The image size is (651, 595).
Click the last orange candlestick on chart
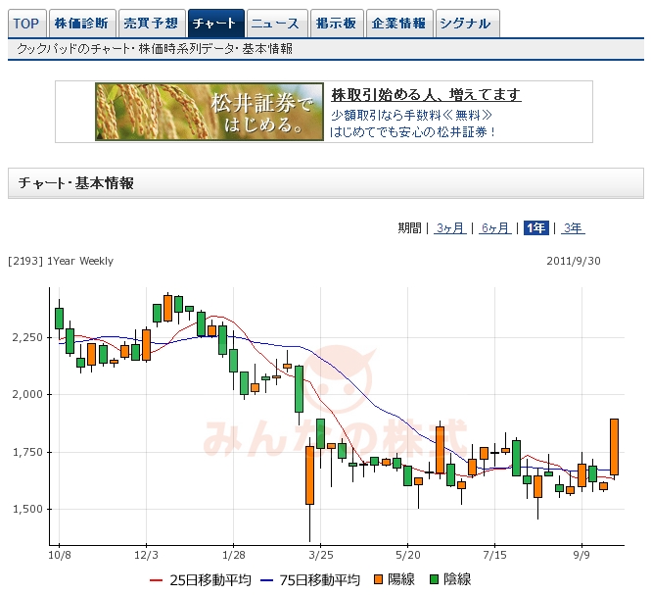click(x=614, y=446)
